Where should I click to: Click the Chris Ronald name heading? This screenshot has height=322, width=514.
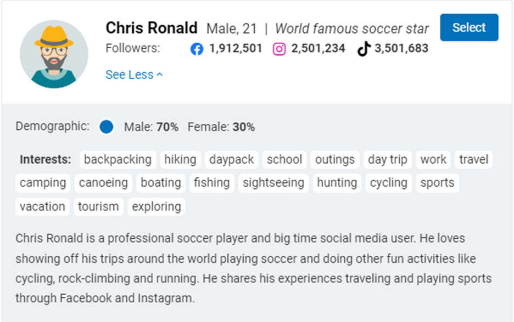[x=152, y=28]
